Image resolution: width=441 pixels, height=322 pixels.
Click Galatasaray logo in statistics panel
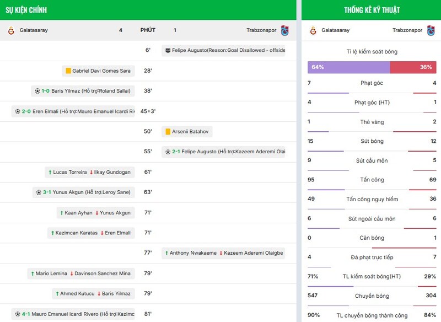(313, 30)
